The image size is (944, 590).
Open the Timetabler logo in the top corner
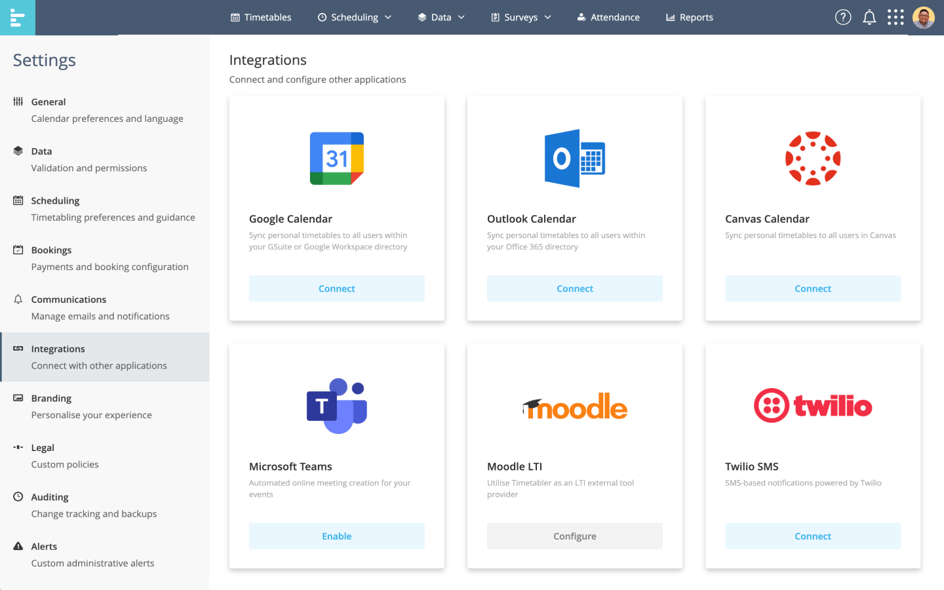(x=17, y=17)
